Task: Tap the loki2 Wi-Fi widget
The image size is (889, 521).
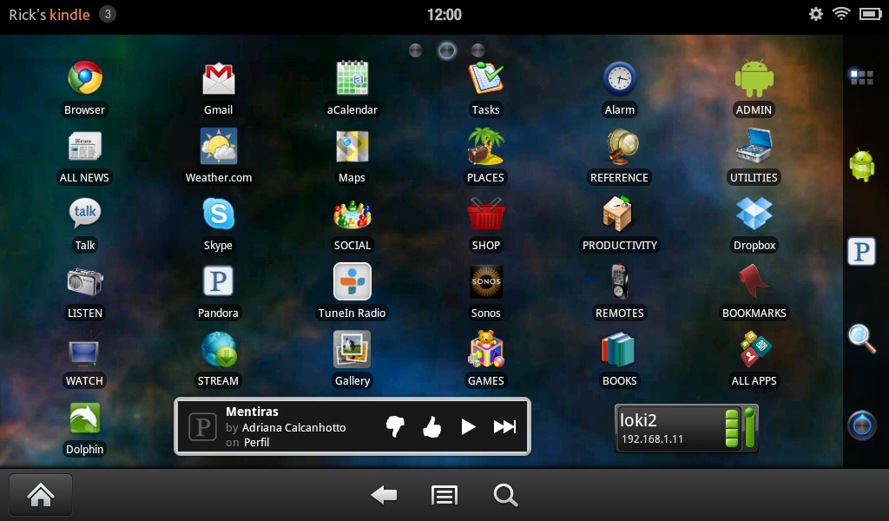Action: [687, 428]
